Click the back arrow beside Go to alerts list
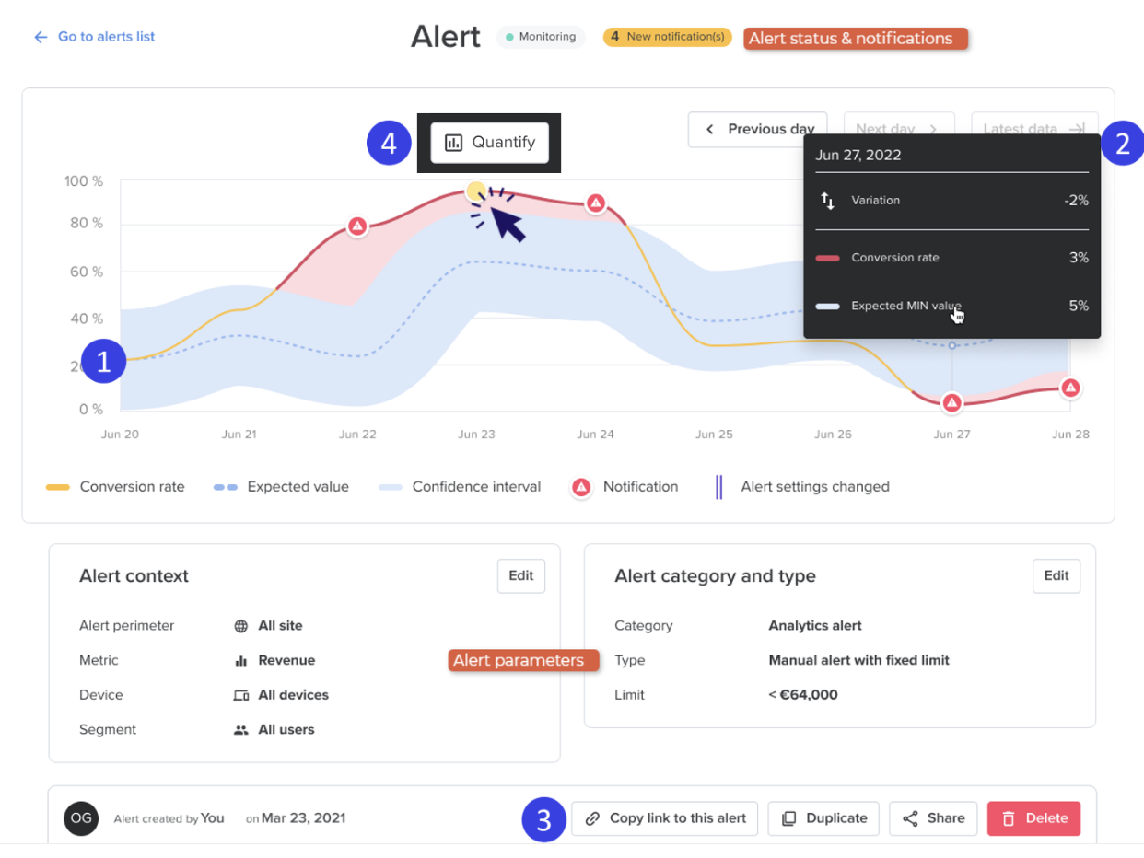This screenshot has width=1144, height=858. tap(40, 37)
